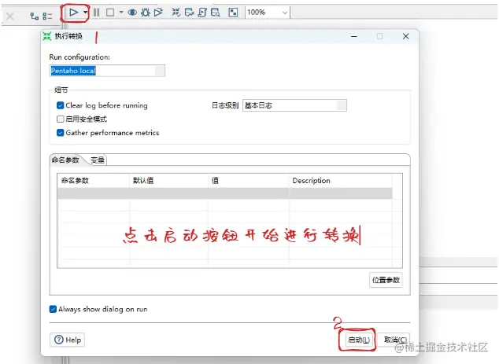Click the Help button
Screen dimensions: 499x364
(x=67, y=340)
